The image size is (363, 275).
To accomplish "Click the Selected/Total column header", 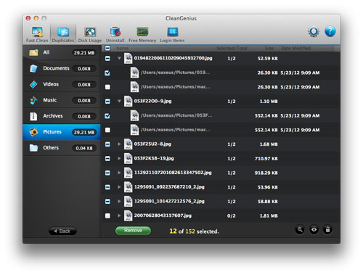I will [x=232, y=48].
